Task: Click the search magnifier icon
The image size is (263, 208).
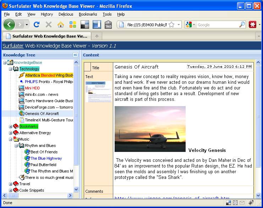Action: click(242, 24)
